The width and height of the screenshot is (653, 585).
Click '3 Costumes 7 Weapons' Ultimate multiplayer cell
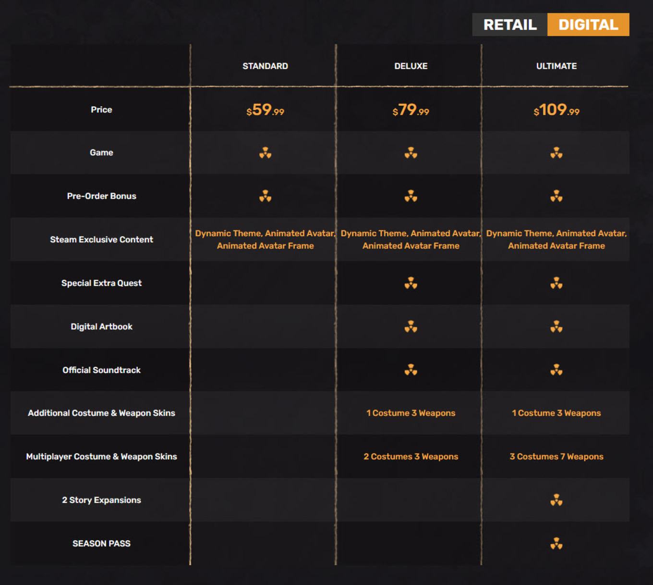pyautogui.click(x=556, y=457)
